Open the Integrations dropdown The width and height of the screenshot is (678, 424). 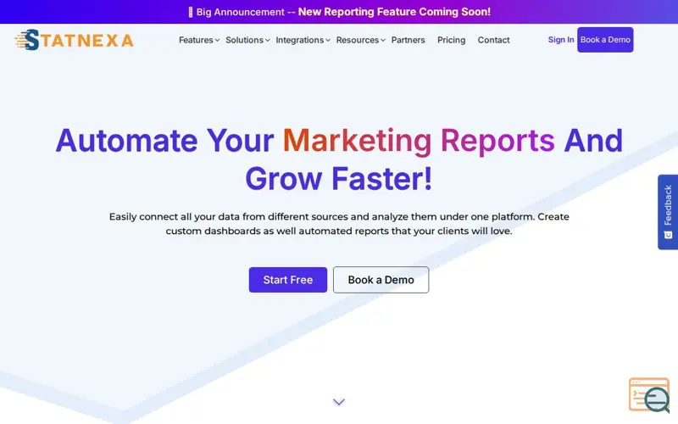[303, 40]
